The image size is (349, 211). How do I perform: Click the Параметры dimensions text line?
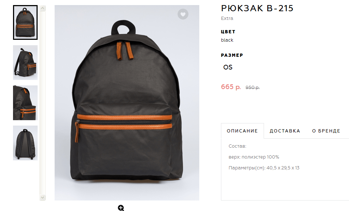pyautogui.click(x=264, y=168)
